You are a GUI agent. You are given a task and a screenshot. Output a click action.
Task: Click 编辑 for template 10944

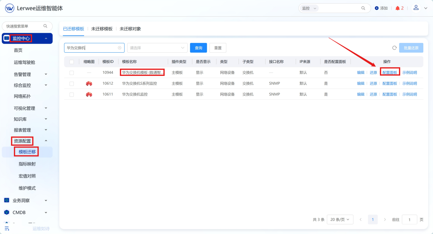tap(361, 73)
